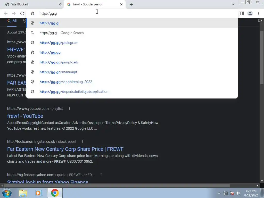Open the FREWF: result title link

(x=16, y=49)
